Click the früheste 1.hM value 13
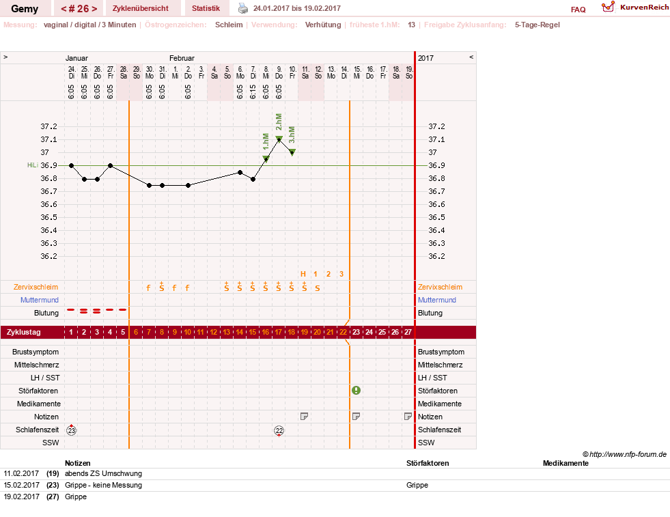This screenshot has width=670, height=517. coord(411,25)
